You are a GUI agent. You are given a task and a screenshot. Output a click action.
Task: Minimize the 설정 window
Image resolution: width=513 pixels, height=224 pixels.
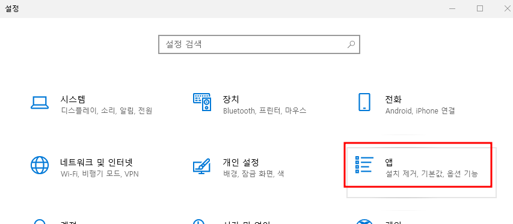pyautogui.click(x=453, y=9)
